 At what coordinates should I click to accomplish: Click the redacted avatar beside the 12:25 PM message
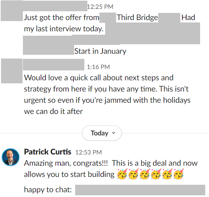12,10
